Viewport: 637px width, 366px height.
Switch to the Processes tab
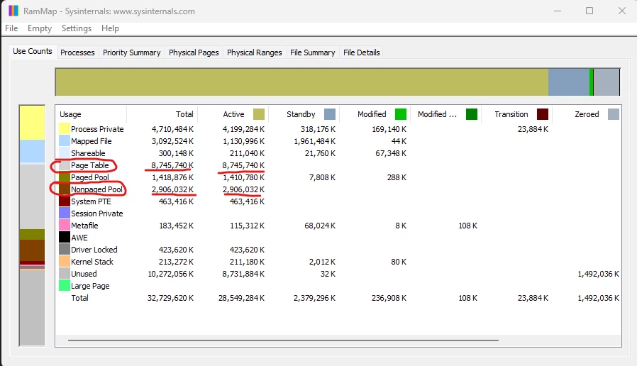77,52
